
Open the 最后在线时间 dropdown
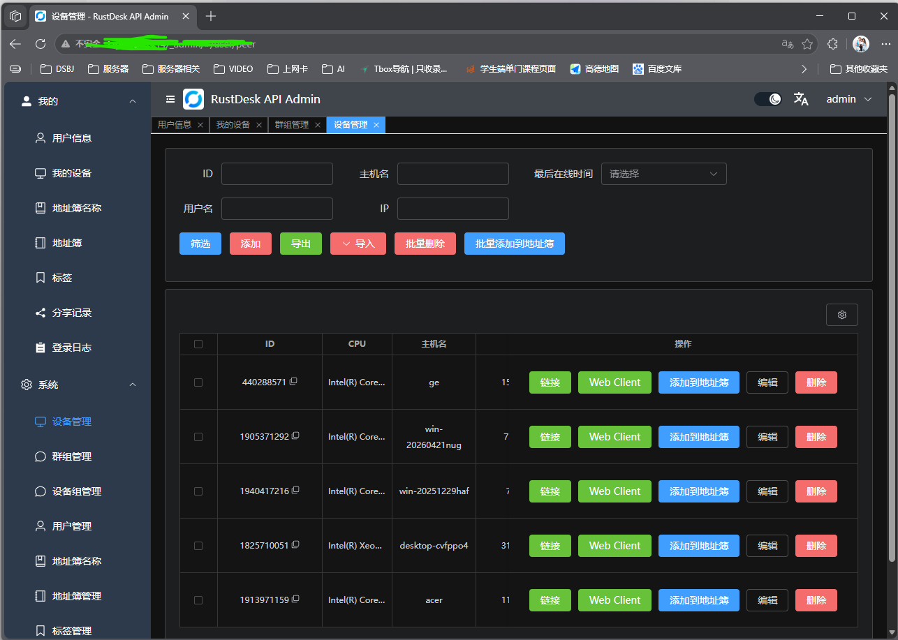(663, 174)
